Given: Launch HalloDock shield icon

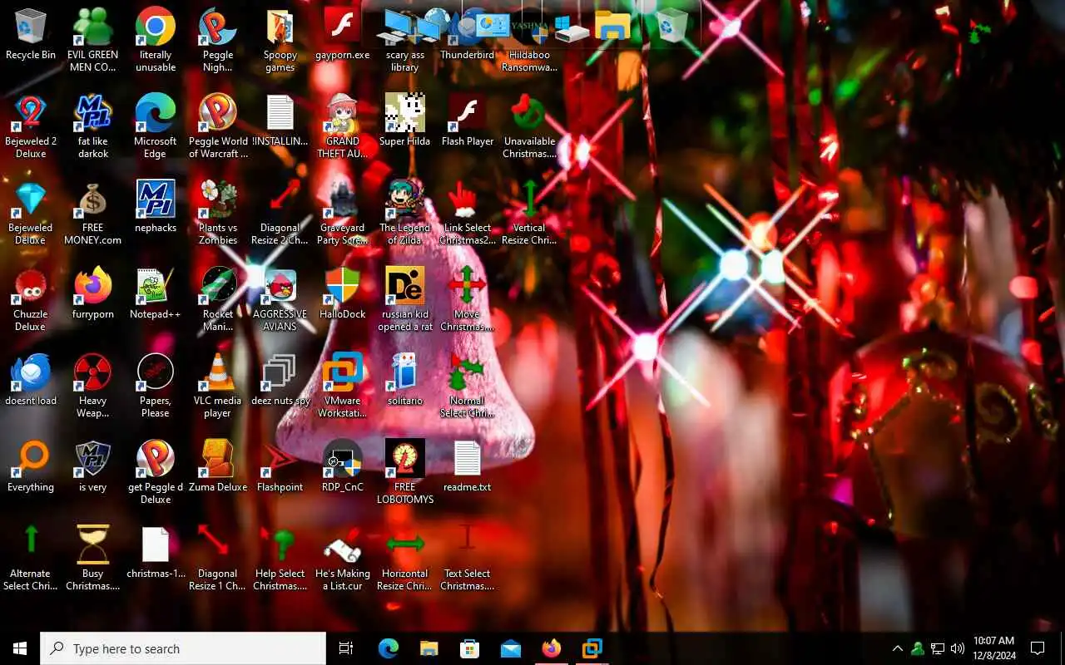Looking at the screenshot, I should pos(343,294).
